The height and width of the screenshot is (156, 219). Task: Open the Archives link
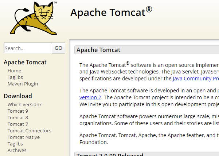point(17,150)
